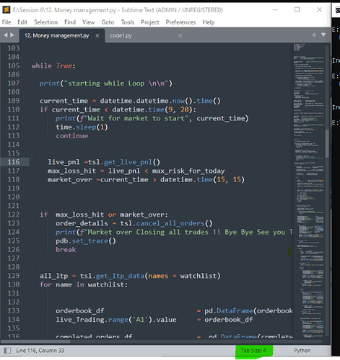Go to next tab with right arrow
The image size is (340, 360).
(12, 35)
